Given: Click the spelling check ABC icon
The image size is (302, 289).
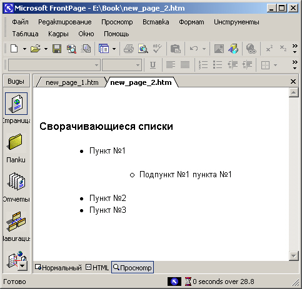Looking at the screenshot, I should point(157,49).
